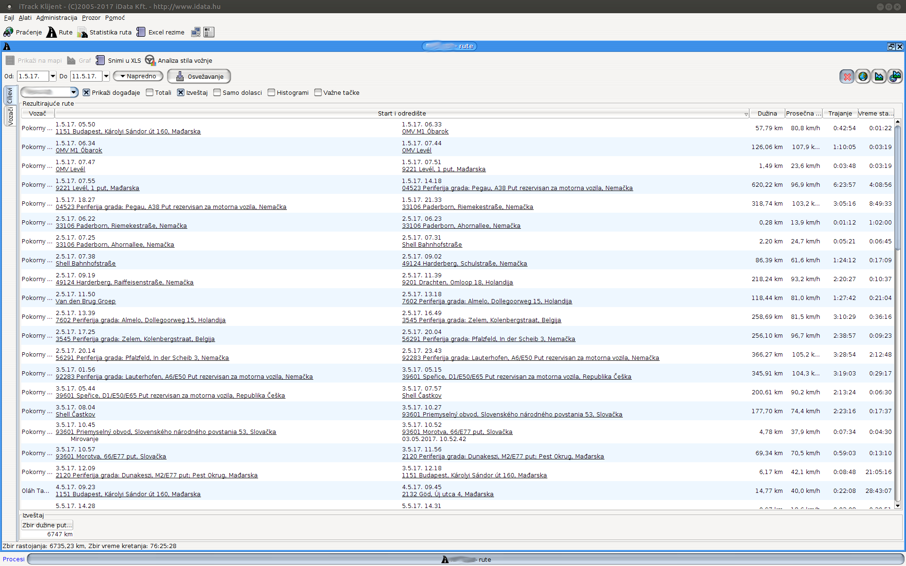
Task: Open the Praćenje tracking tool
Action: 23,32
